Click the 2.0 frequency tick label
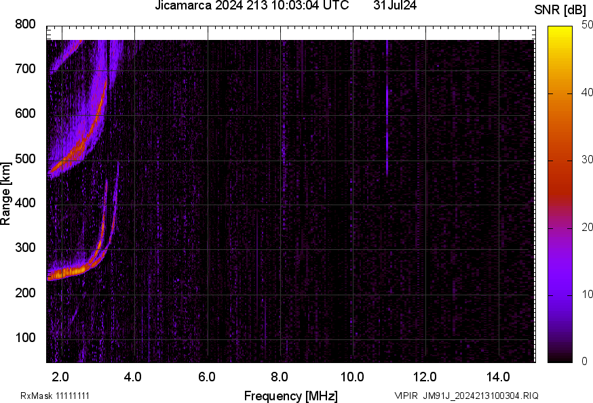This screenshot has width=593, height=403. pos(61,376)
